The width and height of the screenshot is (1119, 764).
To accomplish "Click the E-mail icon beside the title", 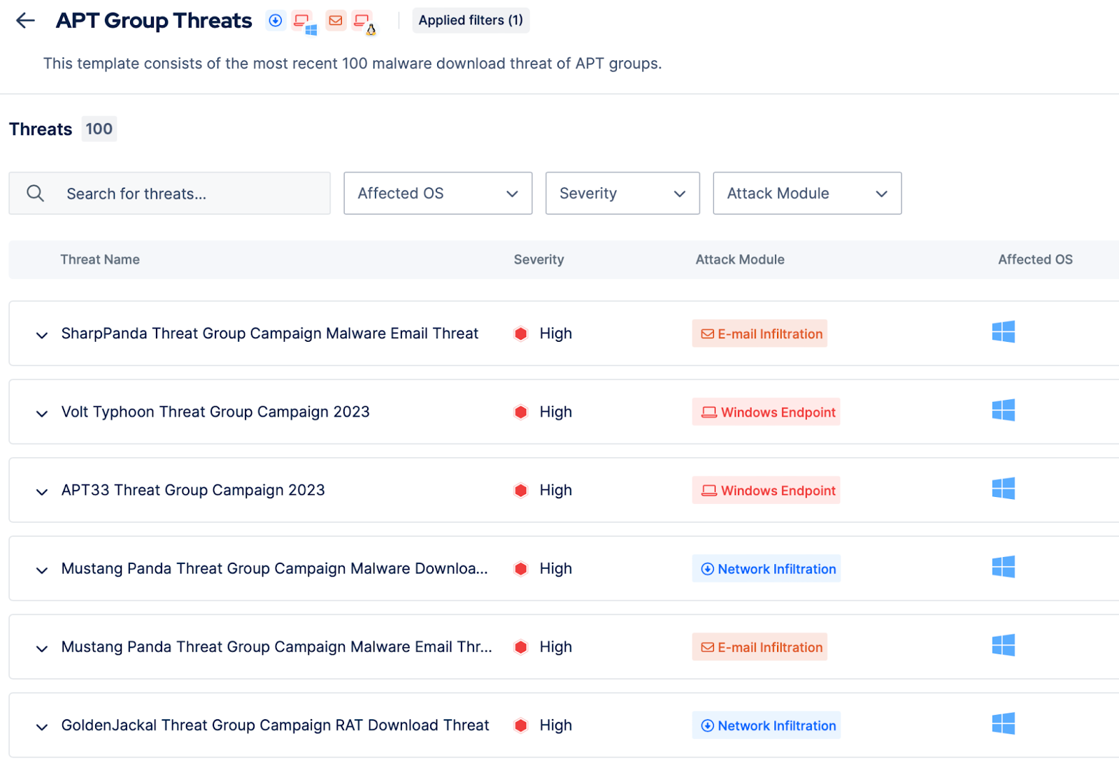I will coord(336,20).
